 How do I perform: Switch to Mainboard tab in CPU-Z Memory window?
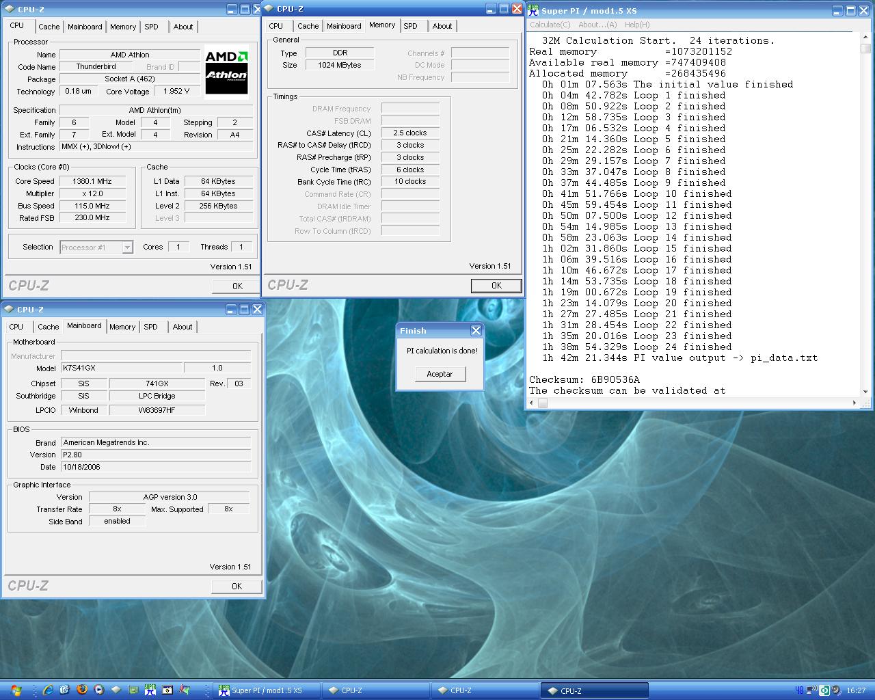click(344, 26)
